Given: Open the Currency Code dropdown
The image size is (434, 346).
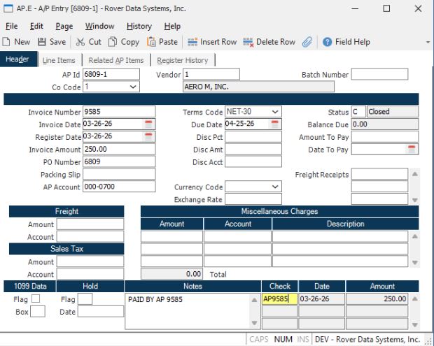Looking at the screenshot, I should tap(275, 187).
